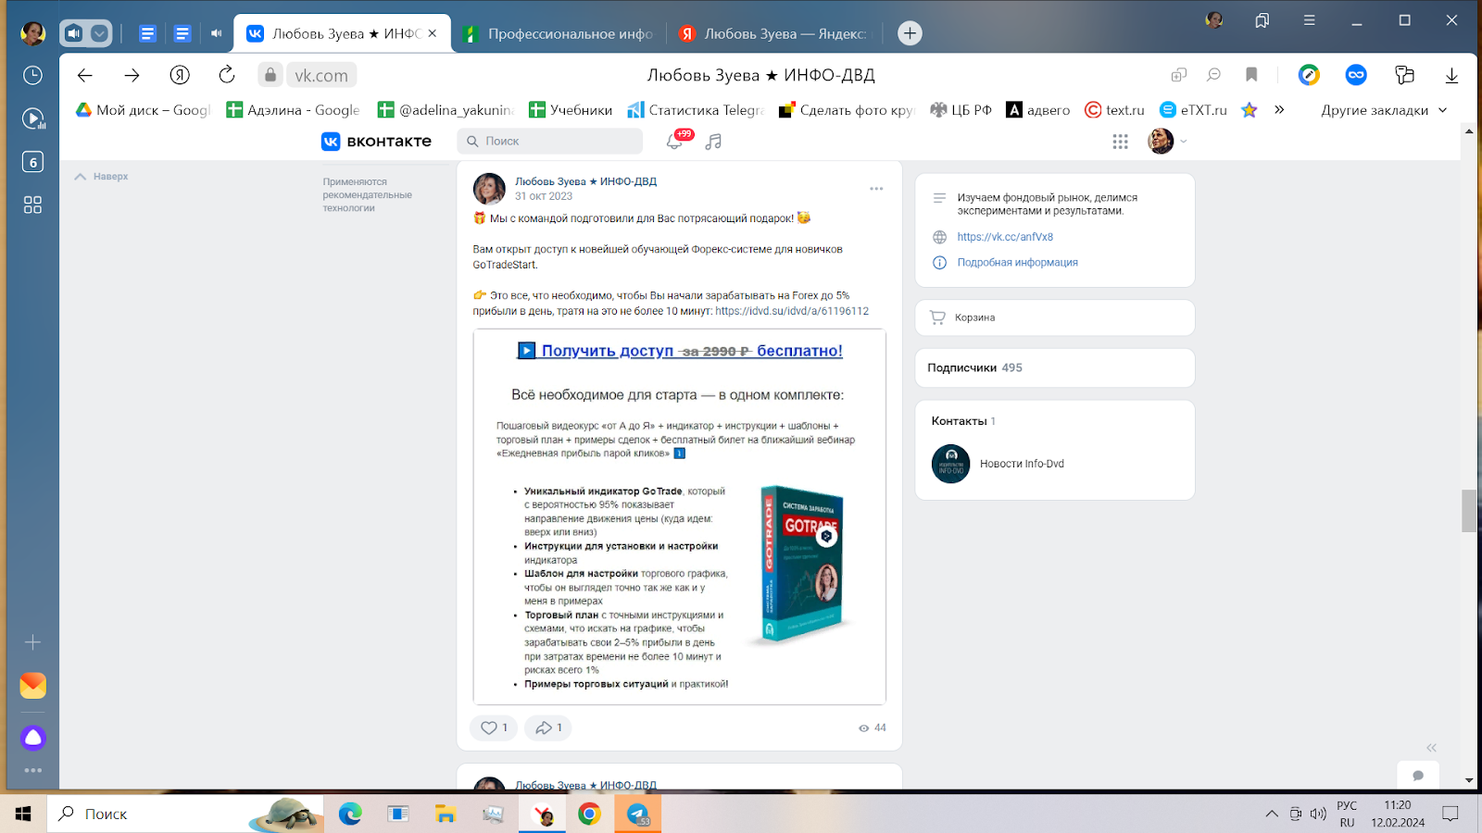Open VK profile avatar dropdown
The height and width of the screenshot is (833, 1482).
coord(1167,141)
